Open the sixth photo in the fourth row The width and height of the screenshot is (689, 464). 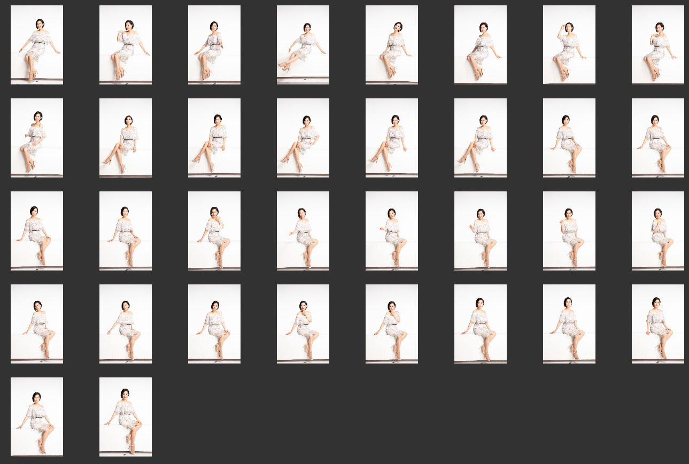481,323
